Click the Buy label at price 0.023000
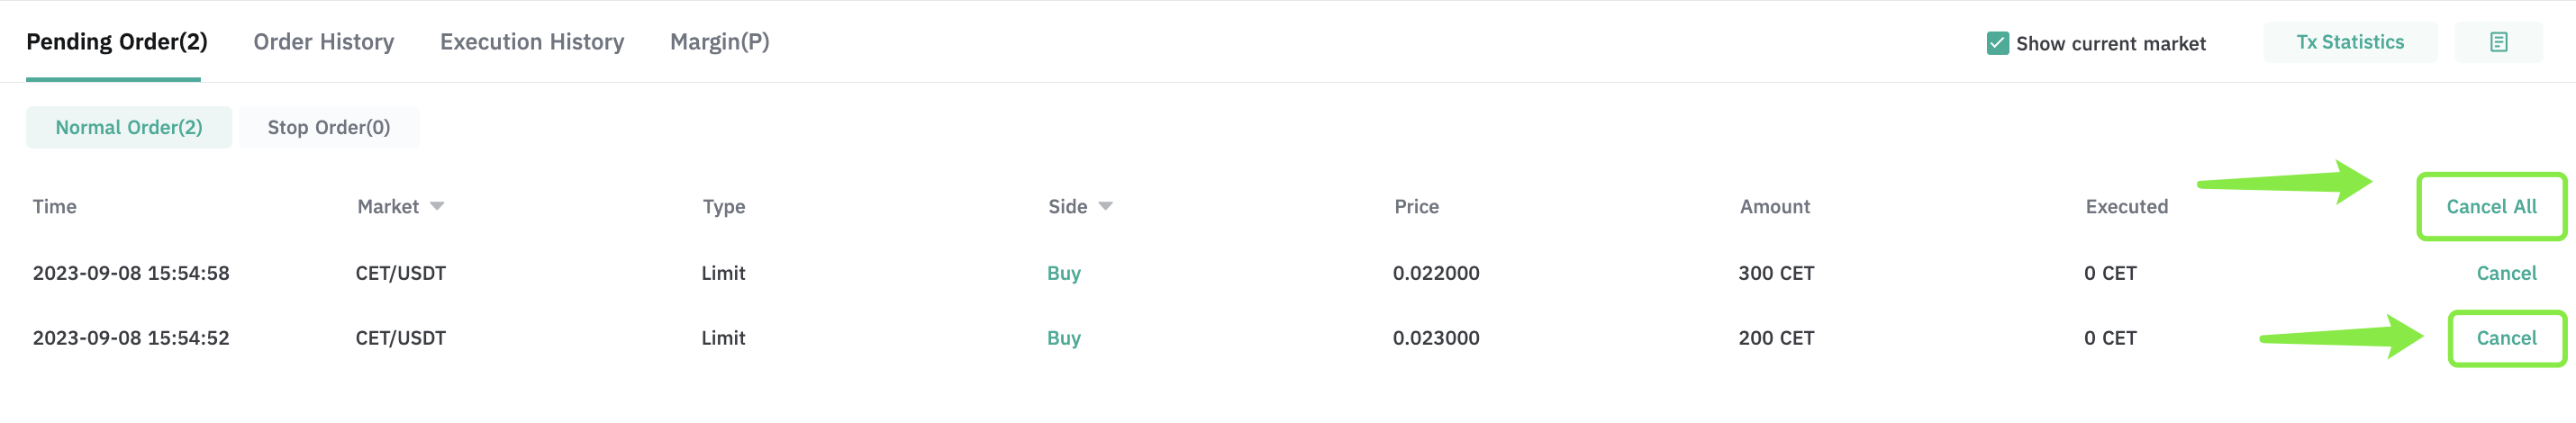The height and width of the screenshot is (423, 2576). tap(1063, 338)
